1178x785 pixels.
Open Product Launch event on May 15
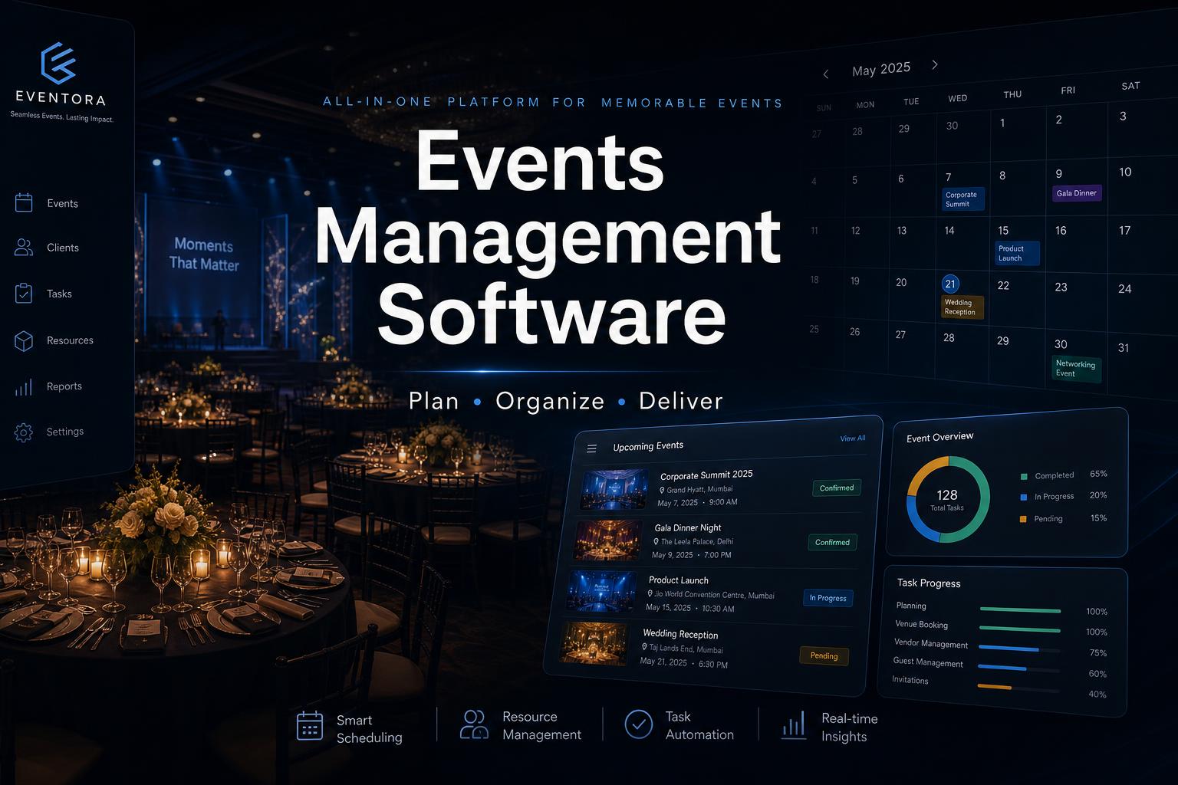point(1017,253)
